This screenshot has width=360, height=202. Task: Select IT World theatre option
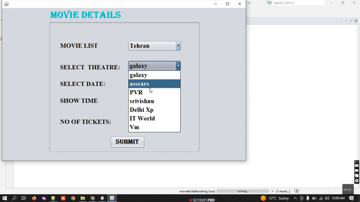pos(154,118)
